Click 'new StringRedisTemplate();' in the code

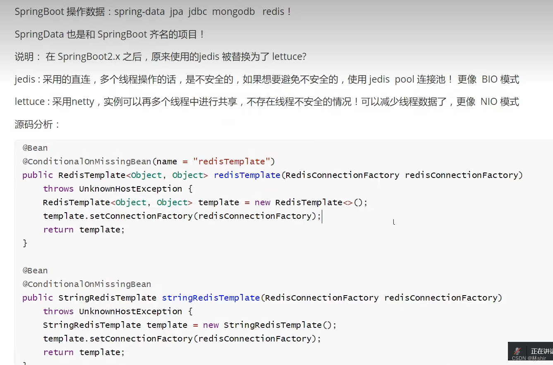point(270,325)
